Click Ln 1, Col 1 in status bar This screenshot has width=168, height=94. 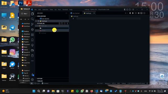pyautogui.click(x=100, y=83)
